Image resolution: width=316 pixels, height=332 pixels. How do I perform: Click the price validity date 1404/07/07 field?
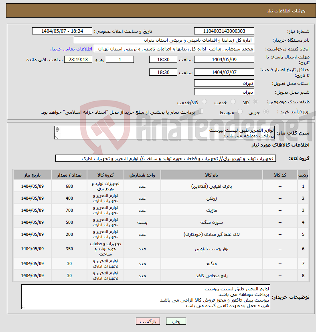[x=224, y=72]
